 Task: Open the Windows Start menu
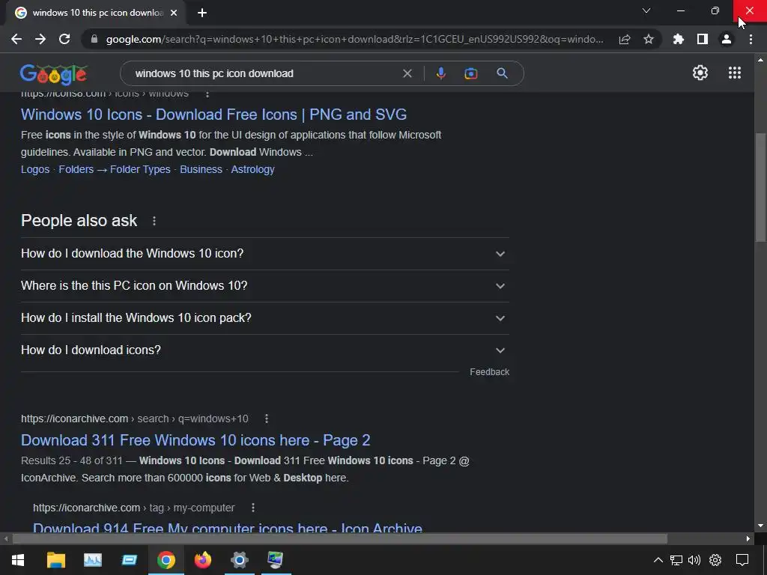(18, 560)
